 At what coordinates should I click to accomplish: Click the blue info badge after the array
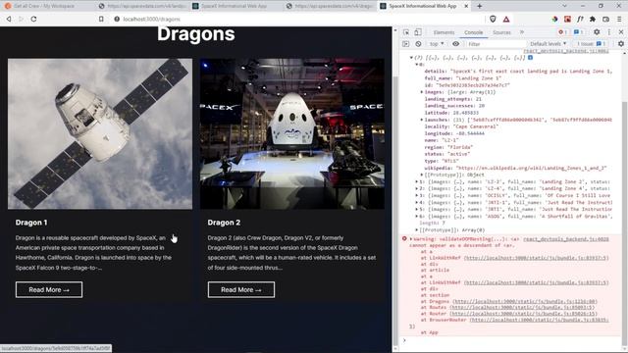click(530, 58)
